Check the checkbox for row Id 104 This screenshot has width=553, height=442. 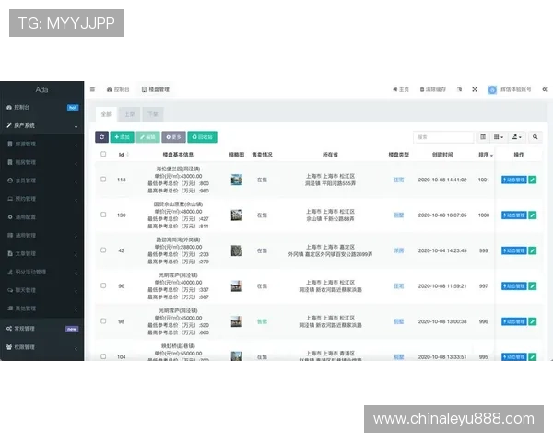coord(103,356)
